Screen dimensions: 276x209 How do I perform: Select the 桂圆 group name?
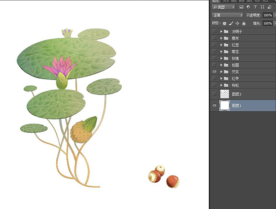point(235,65)
